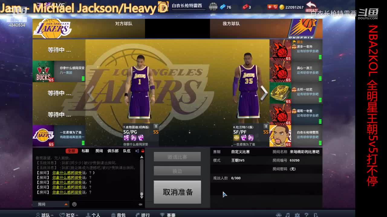Click the 换边 button

point(177,171)
